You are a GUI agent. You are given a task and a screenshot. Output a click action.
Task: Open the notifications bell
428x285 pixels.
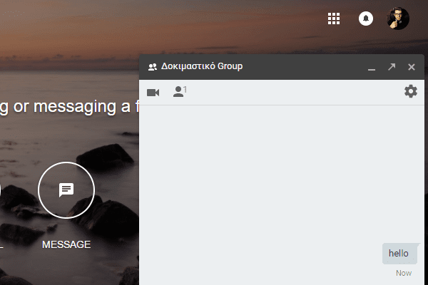[366, 19]
